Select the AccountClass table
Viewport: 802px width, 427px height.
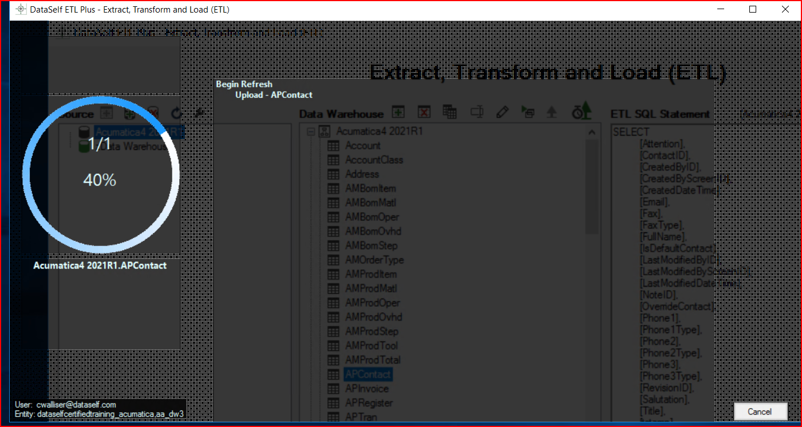pyautogui.click(x=374, y=160)
